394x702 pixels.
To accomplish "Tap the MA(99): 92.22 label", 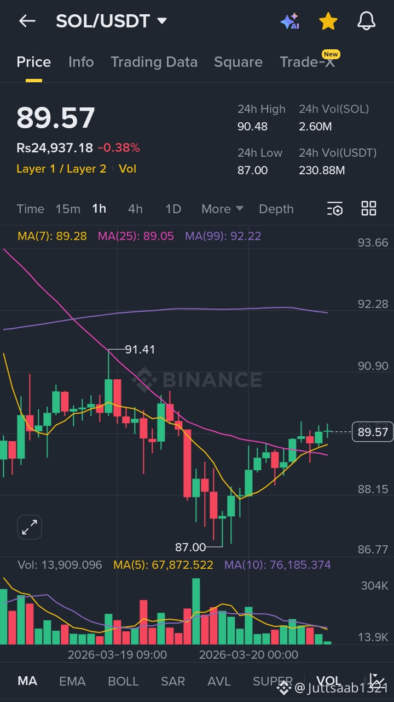I will click(x=223, y=236).
